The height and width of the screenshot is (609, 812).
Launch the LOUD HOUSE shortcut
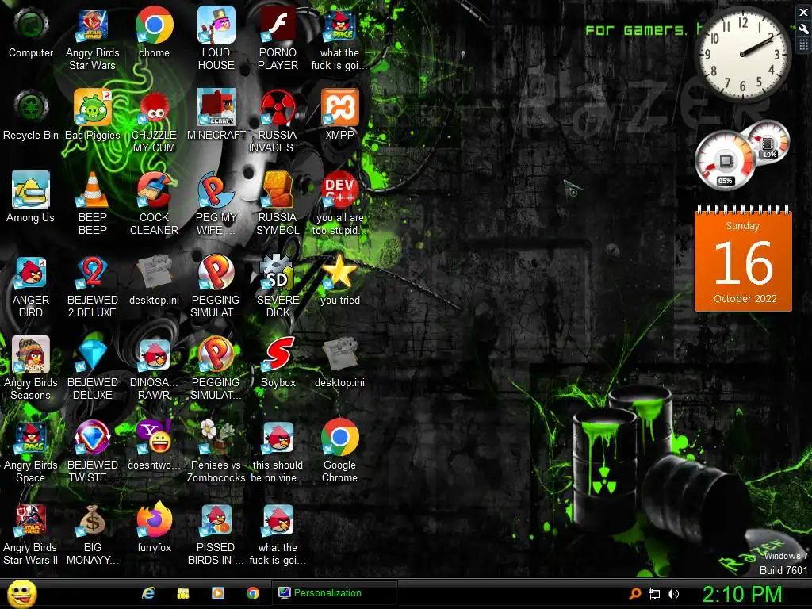pos(216,39)
